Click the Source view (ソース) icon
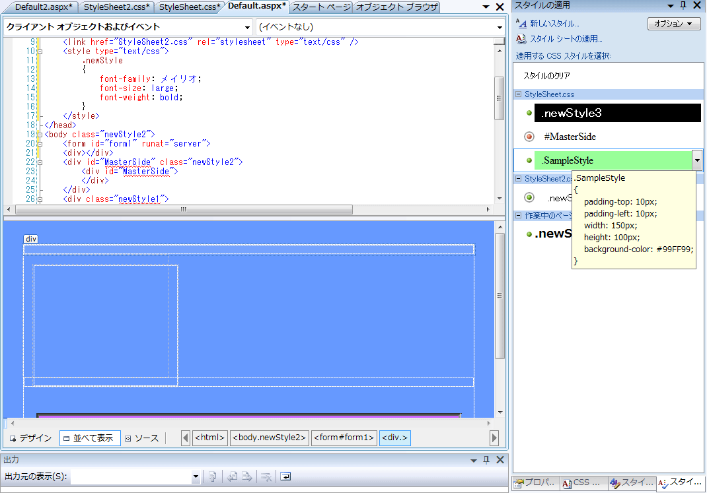The image size is (707, 493). click(x=128, y=438)
